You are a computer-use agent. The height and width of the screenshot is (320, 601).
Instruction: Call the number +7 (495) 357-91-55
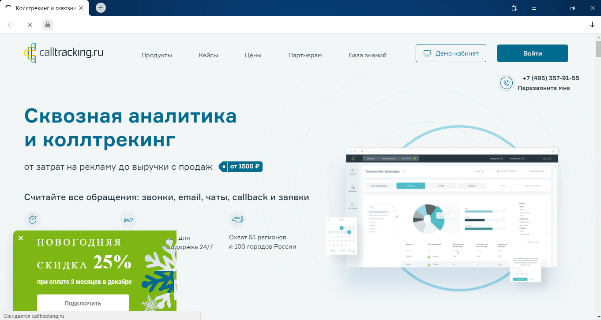550,78
